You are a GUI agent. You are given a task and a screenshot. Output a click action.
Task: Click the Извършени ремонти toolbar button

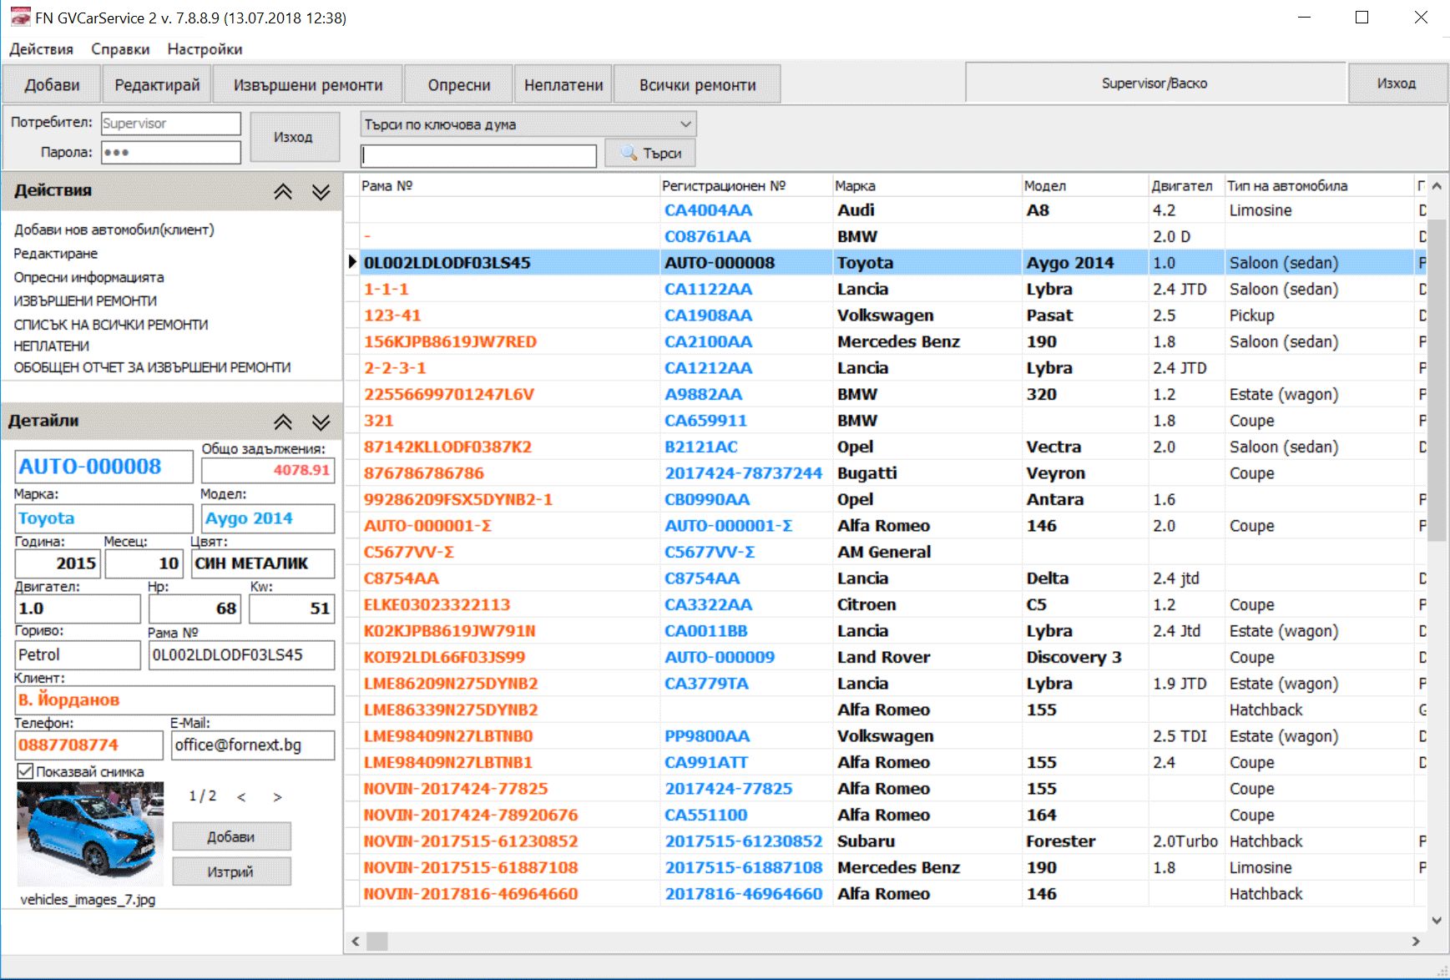pyautogui.click(x=308, y=84)
